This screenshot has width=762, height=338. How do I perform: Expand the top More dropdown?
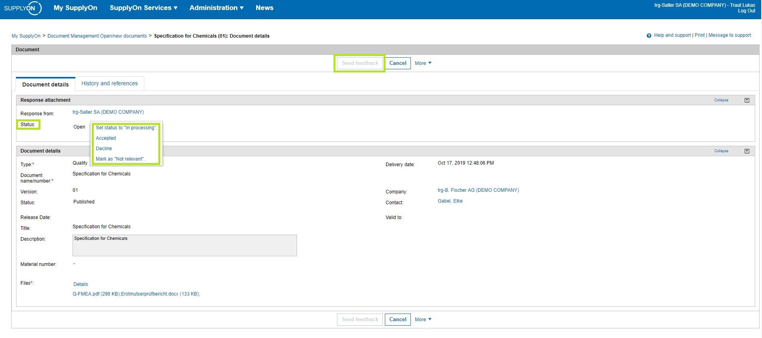point(423,63)
